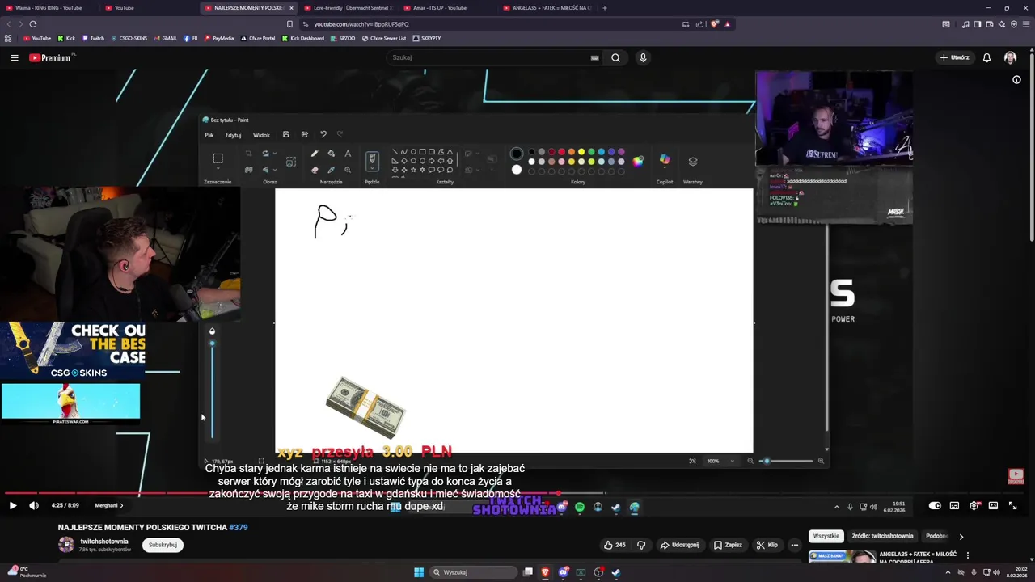Open YouTube notifications bell
Screen dimensions: 1035x582
click(x=986, y=57)
